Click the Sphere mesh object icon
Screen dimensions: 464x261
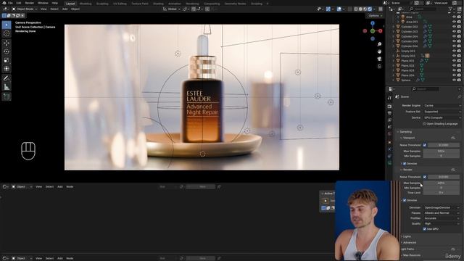(398, 80)
